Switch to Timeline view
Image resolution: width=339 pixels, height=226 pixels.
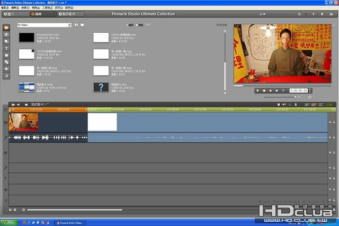(x=314, y=105)
